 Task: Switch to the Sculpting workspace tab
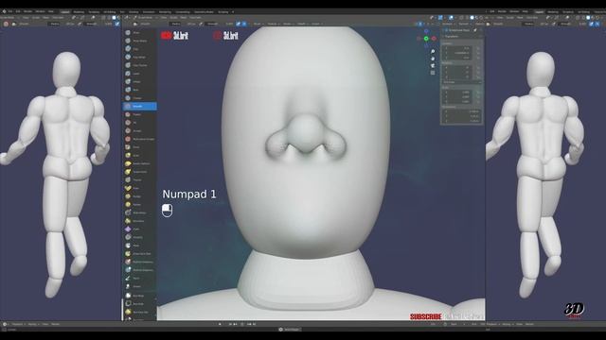[x=94, y=12]
